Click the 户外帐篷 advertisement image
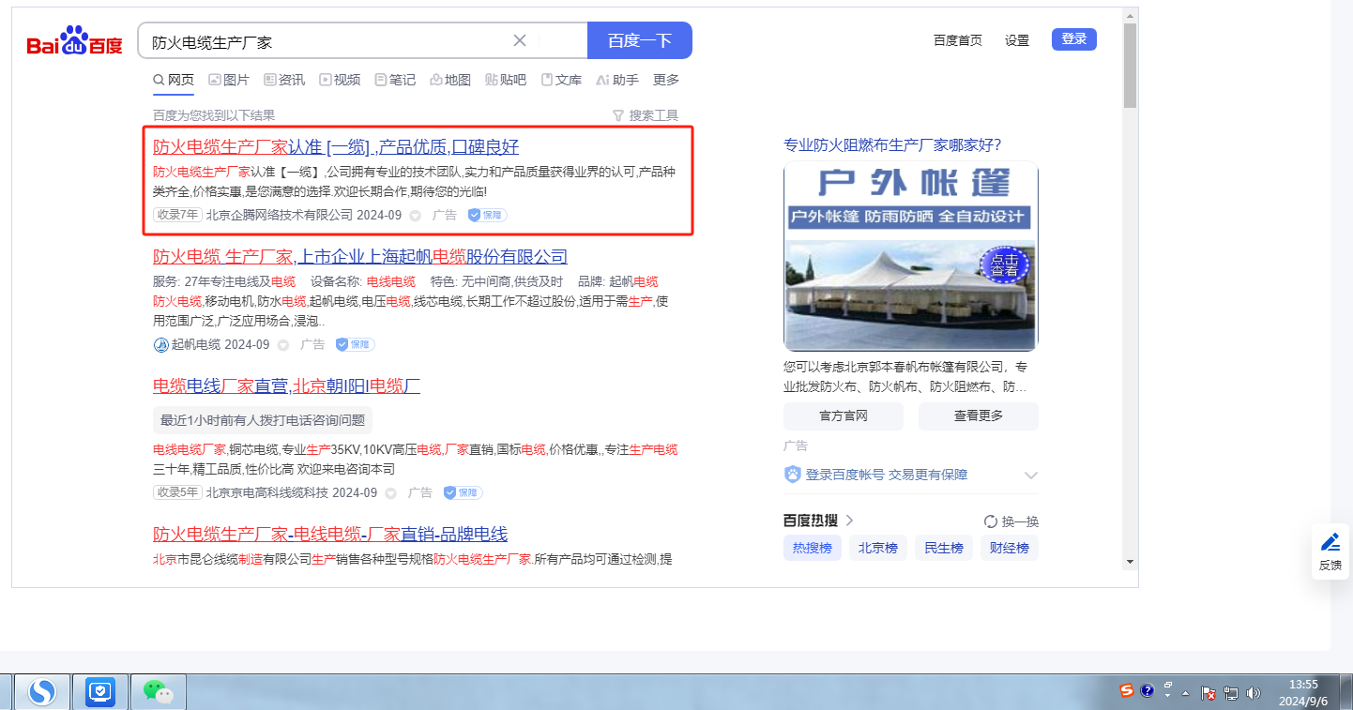Viewport: 1353px width, 710px height. click(x=911, y=256)
